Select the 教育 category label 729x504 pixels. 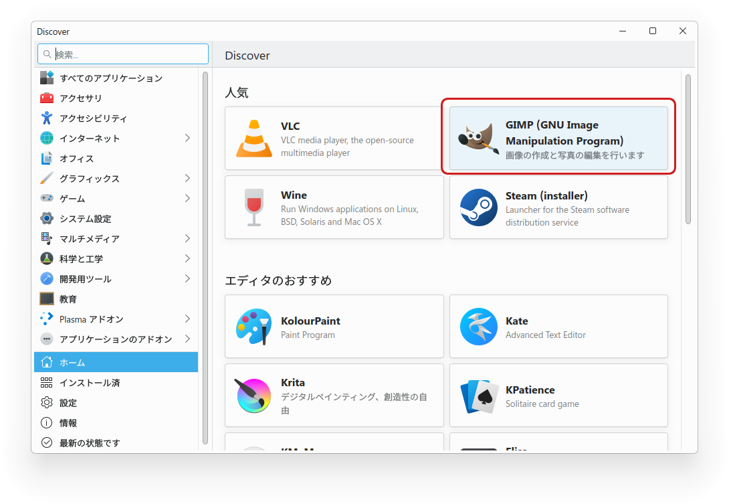click(68, 299)
